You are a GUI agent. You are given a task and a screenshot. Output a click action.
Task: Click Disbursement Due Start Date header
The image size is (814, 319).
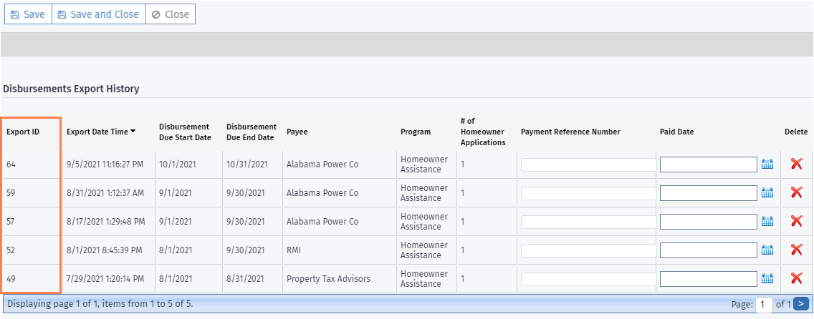tap(185, 132)
